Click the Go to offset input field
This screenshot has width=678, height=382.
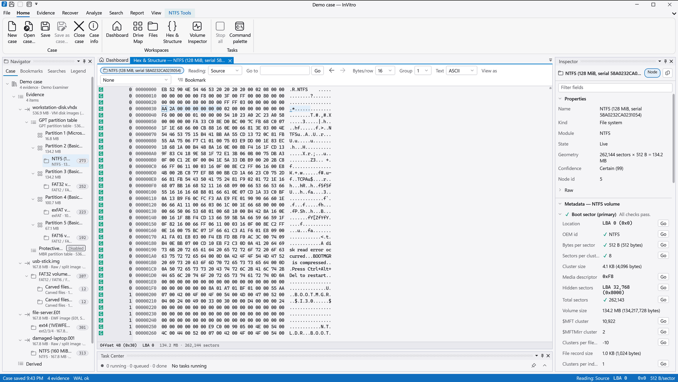click(x=284, y=71)
